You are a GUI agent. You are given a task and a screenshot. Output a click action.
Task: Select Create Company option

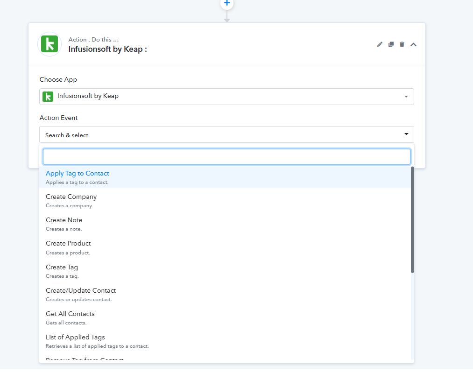[225, 201]
